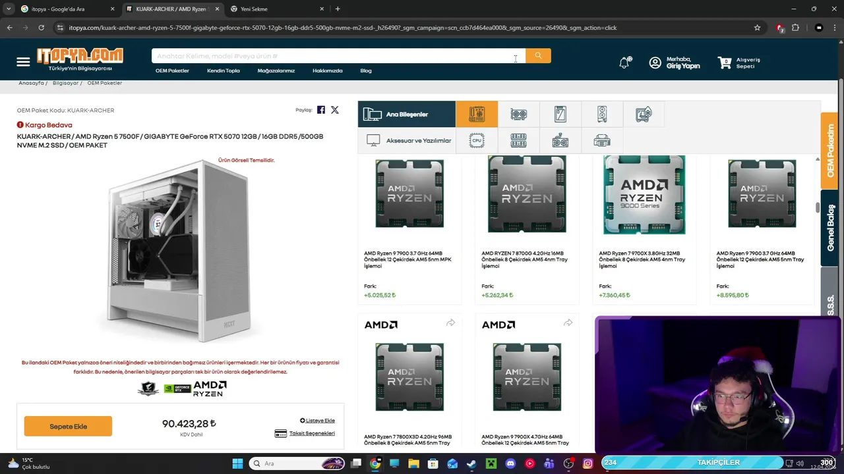Open Steam from the taskbar
The width and height of the screenshot is (844, 474).
click(471, 463)
